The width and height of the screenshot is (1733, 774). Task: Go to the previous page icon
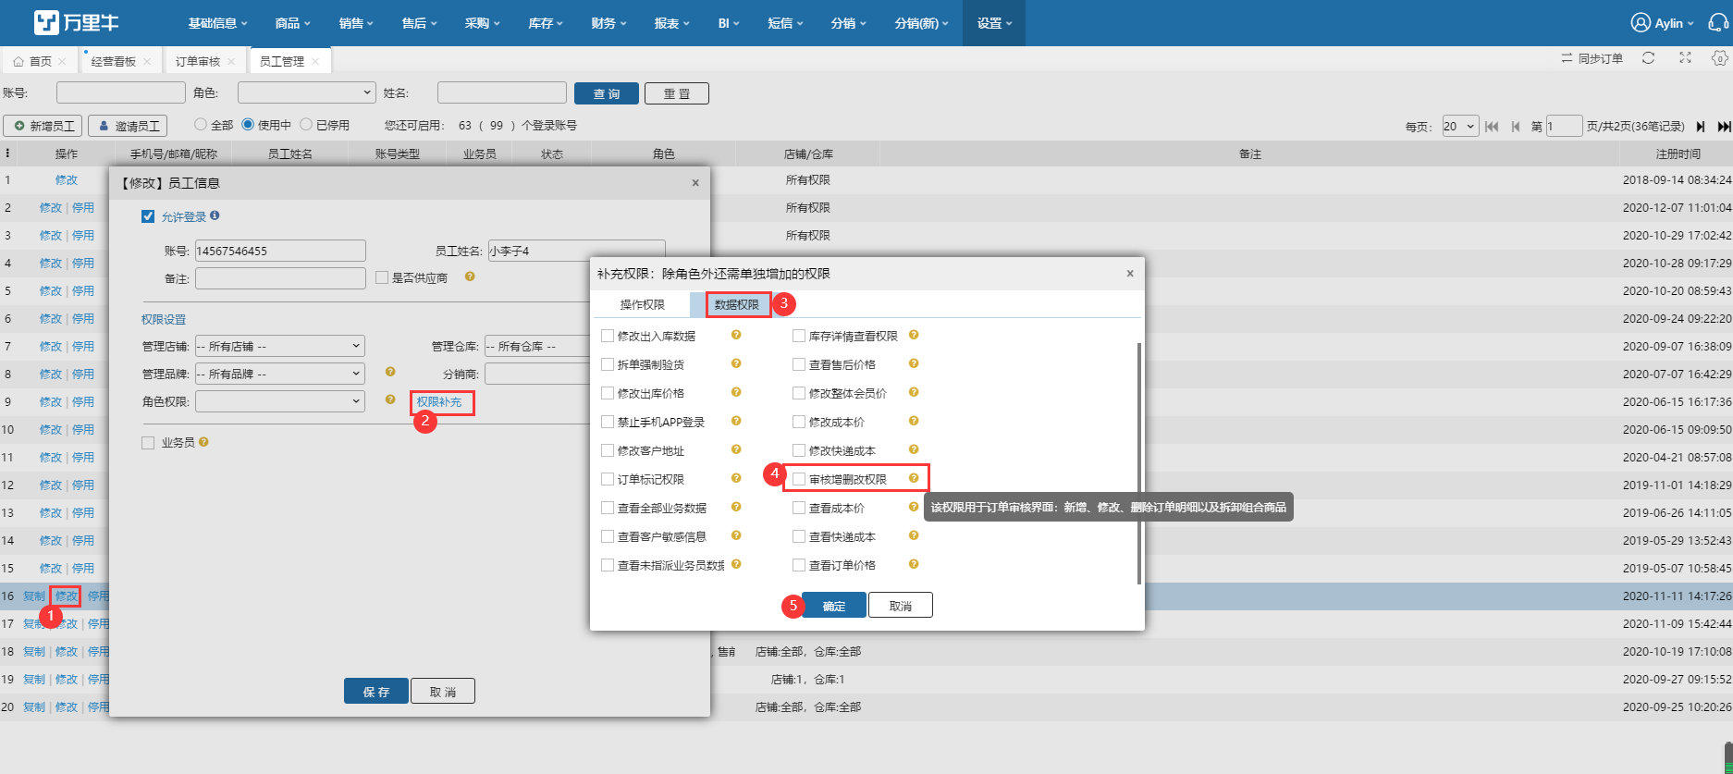tap(1515, 127)
